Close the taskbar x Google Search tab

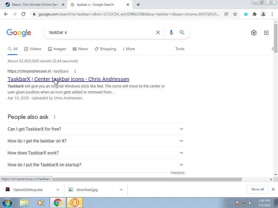[x=128, y=5]
